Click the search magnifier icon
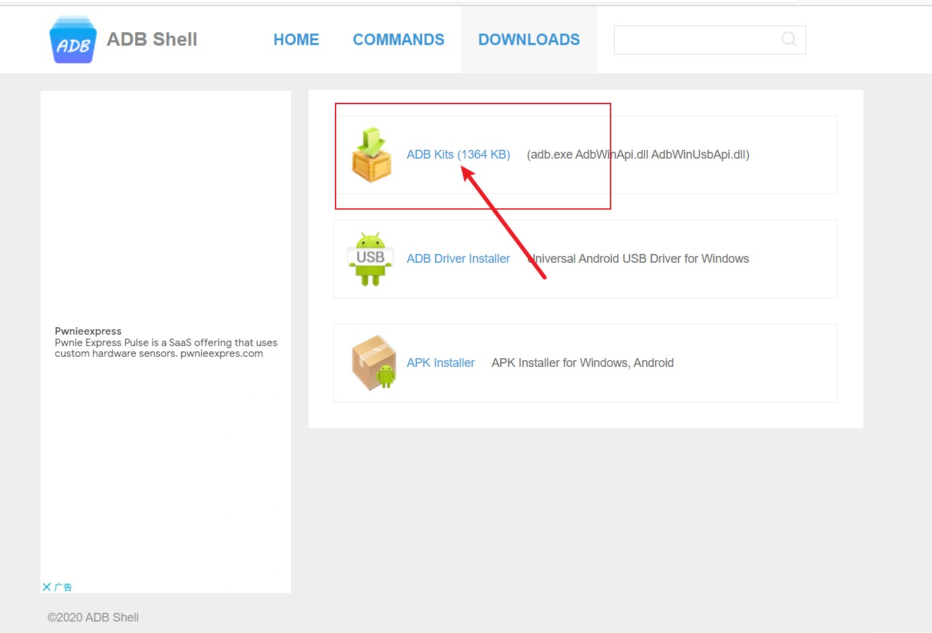The width and height of the screenshot is (932, 633). coord(789,39)
